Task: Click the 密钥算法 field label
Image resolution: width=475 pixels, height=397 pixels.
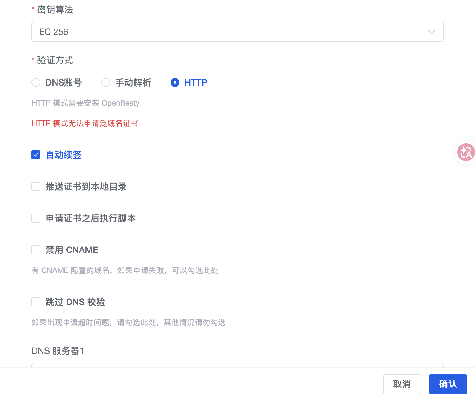Action: tap(55, 10)
